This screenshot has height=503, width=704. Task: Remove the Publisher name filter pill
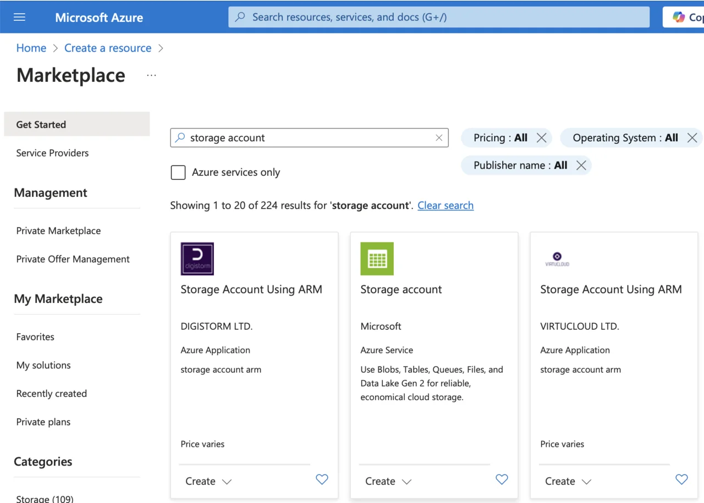(x=581, y=165)
